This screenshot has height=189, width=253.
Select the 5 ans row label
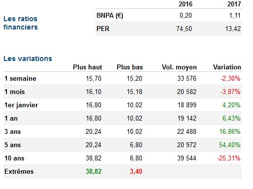(x=13, y=145)
